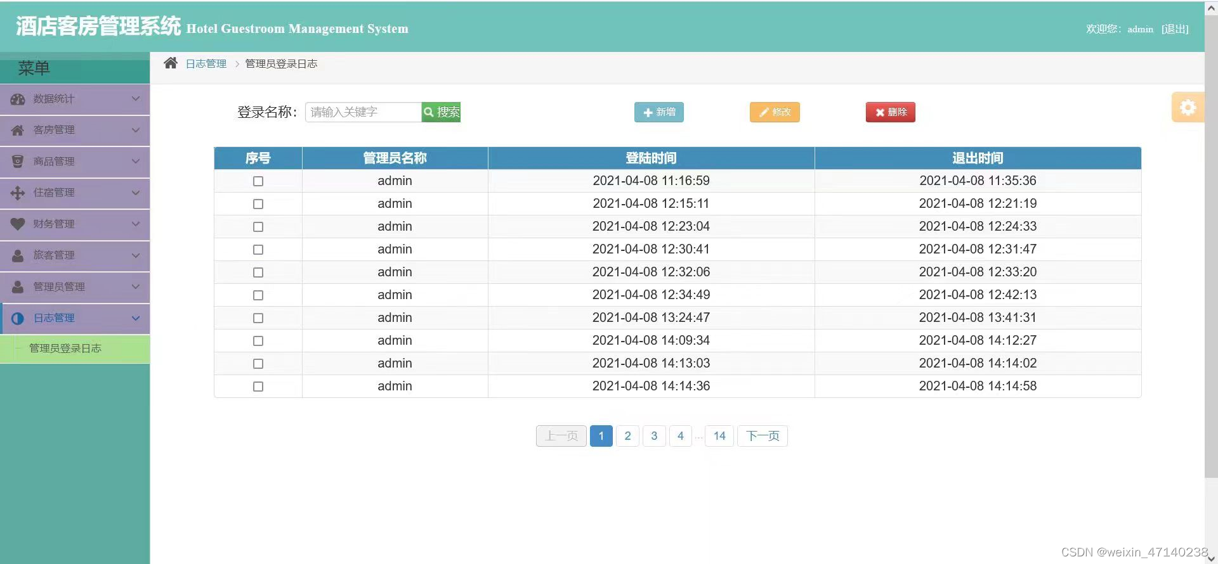Collapse chevron of 日志管理 menu
The image size is (1218, 564).
(x=135, y=318)
